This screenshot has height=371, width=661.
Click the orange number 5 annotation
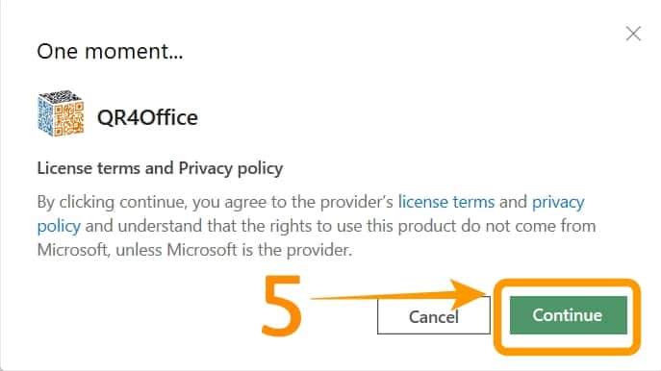(282, 306)
